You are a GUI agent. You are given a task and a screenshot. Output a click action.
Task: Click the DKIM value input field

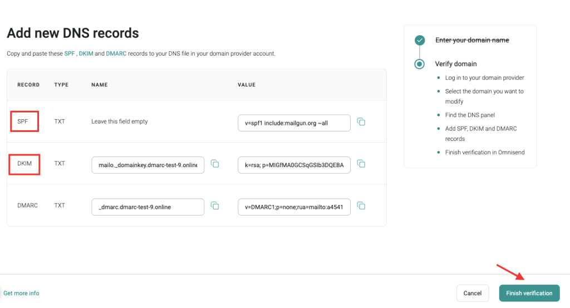tap(294, 165)
